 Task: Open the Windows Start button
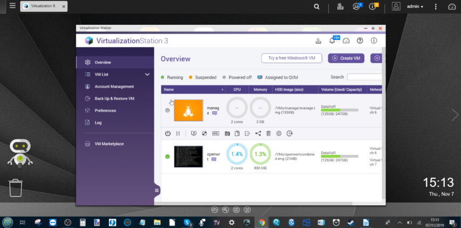pyautogui.click(x=8, y=223)
